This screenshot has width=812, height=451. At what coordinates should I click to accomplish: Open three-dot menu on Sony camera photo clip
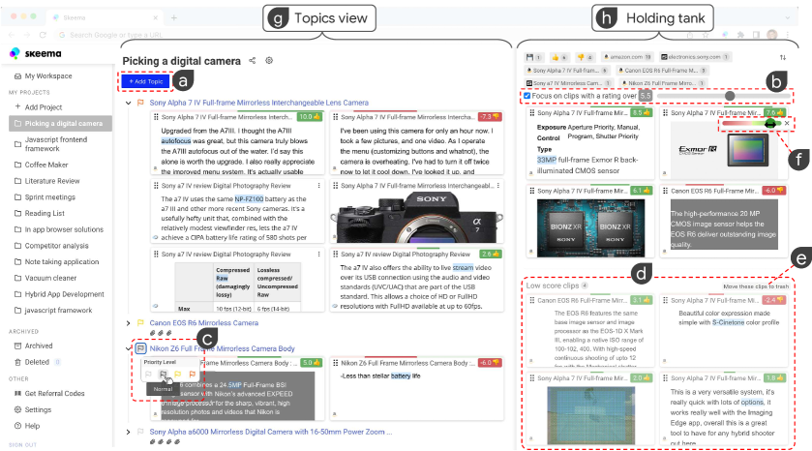pyautogui.click(x=498, y=186)
